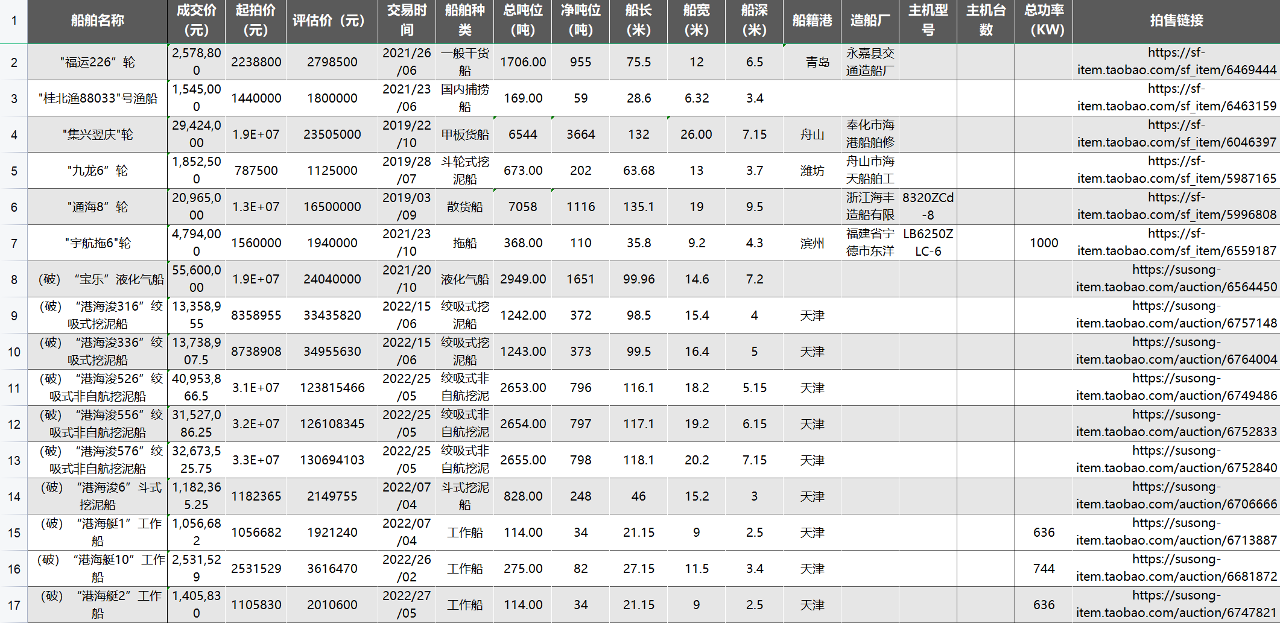The height and width of the screenshot is (623, 1280).
Task: Select the 744 total power cell
Action: coord(1044,568)
